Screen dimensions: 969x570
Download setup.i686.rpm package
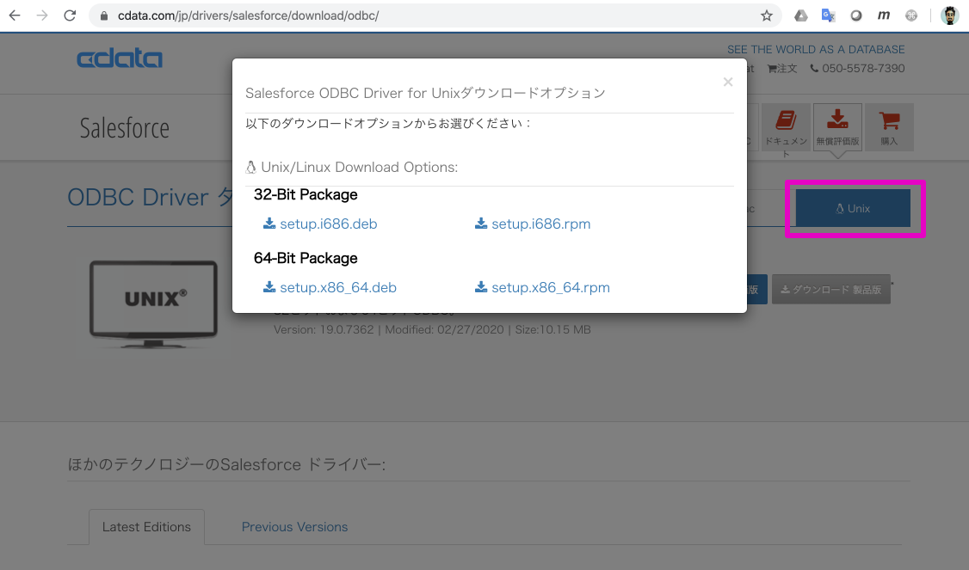click(x=533, y=224)
